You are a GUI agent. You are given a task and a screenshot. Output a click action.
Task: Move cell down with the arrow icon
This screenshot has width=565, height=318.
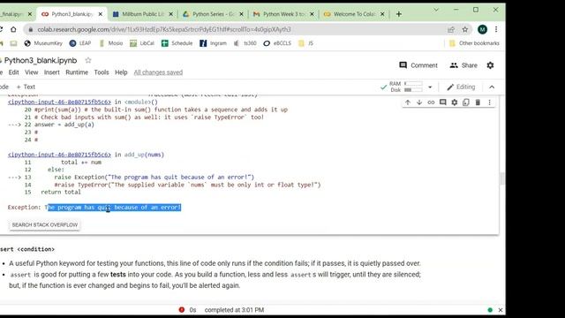click(x=419, y=102)
